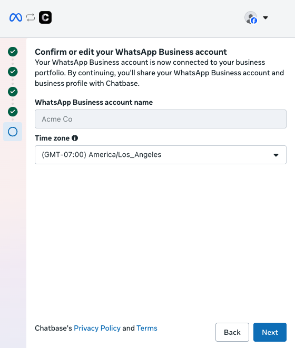Click the second completed step checkmark
The height and width of the screenshot is (348, 295).
13,72
